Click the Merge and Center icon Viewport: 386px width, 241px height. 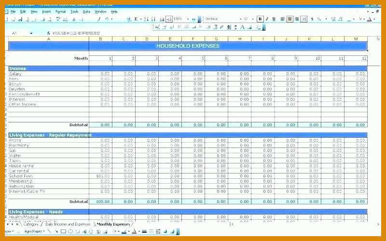pos(304,19)
